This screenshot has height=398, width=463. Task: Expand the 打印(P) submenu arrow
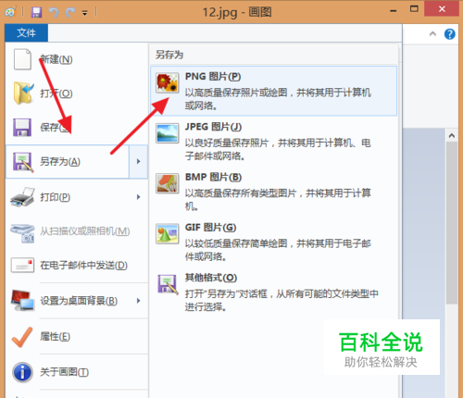pos(138,197)
